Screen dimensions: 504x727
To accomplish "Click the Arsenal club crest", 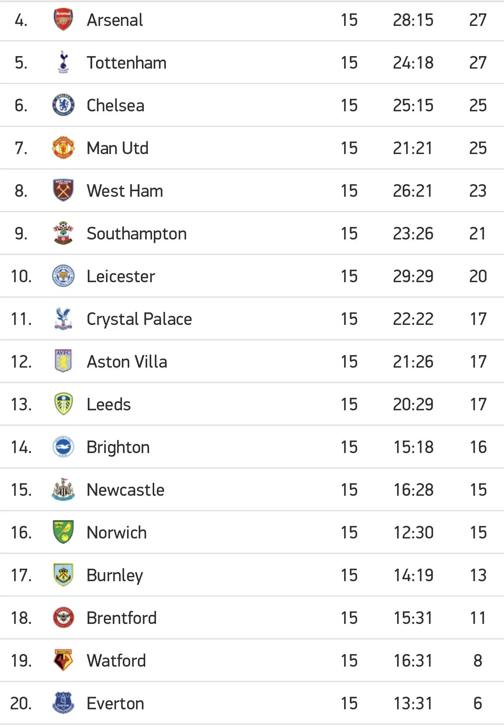I will (63, 20).
